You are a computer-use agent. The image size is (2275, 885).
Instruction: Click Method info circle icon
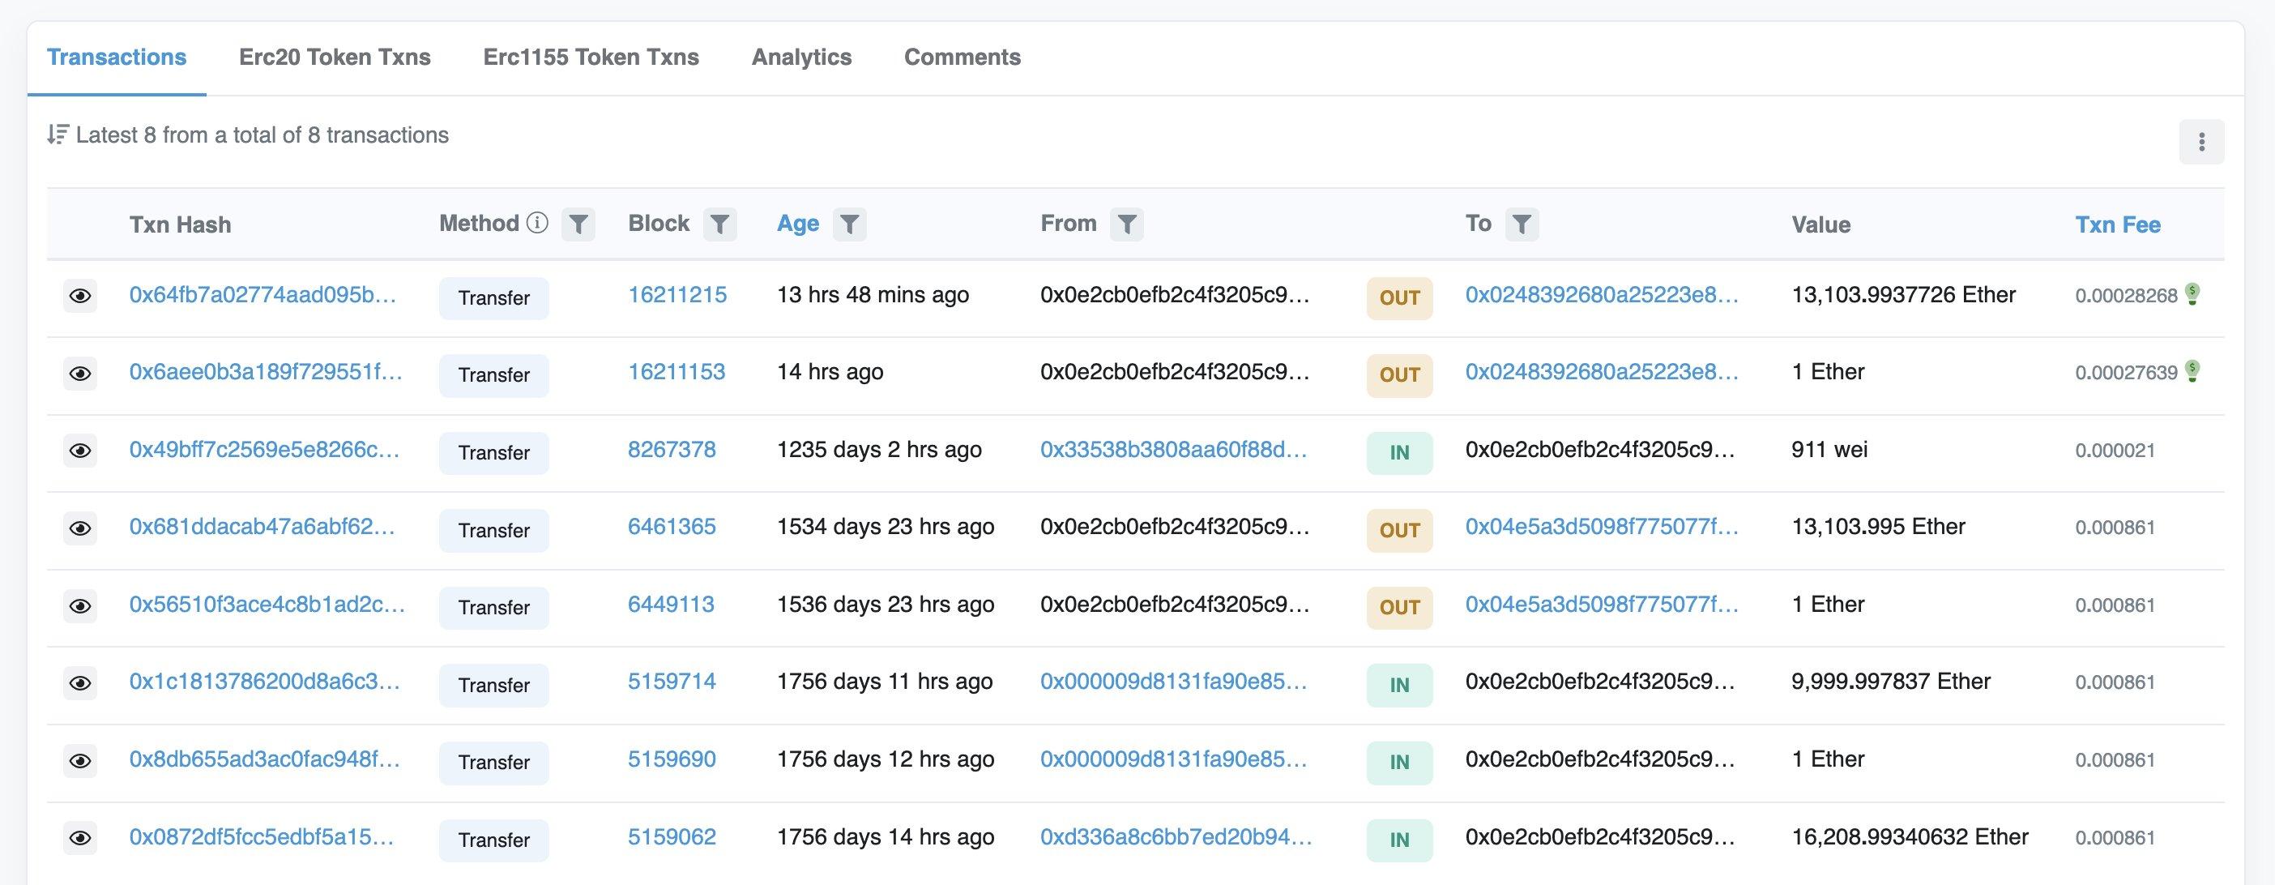tap(537, 224)
